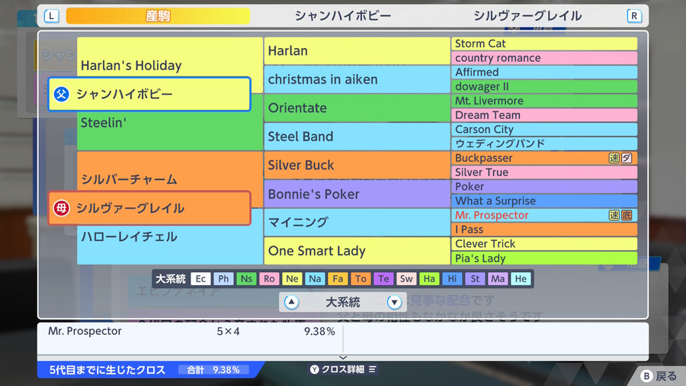Click the Ha lineage legend chip
This screenshot has width=686, height=386.
[429, 278]
